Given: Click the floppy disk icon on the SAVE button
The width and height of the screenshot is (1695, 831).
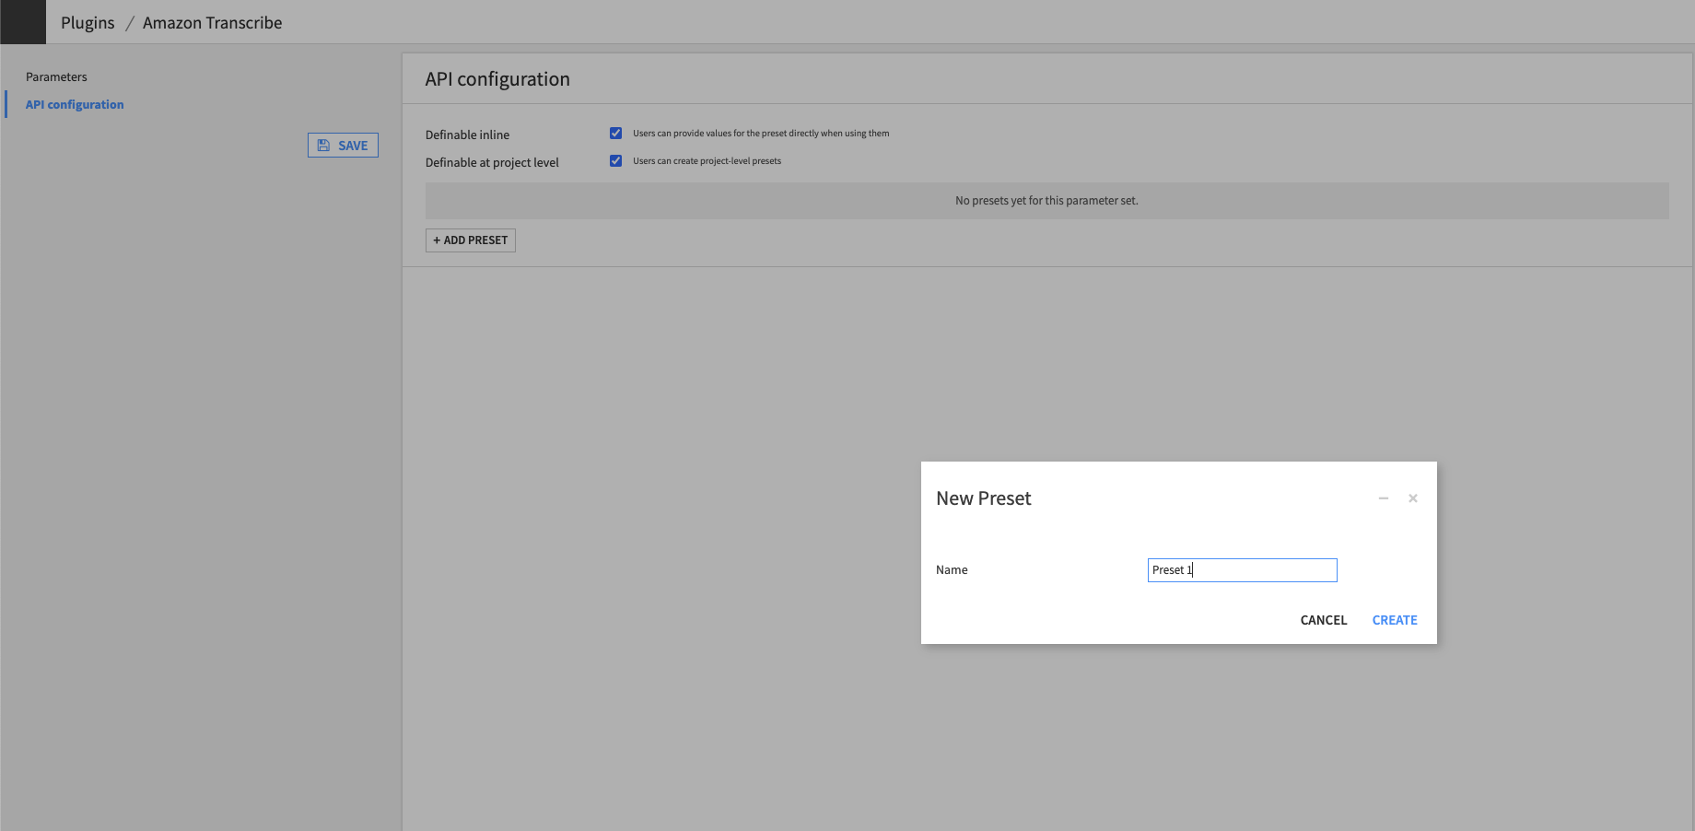Looking at the screenshot, I should point(324,145).
